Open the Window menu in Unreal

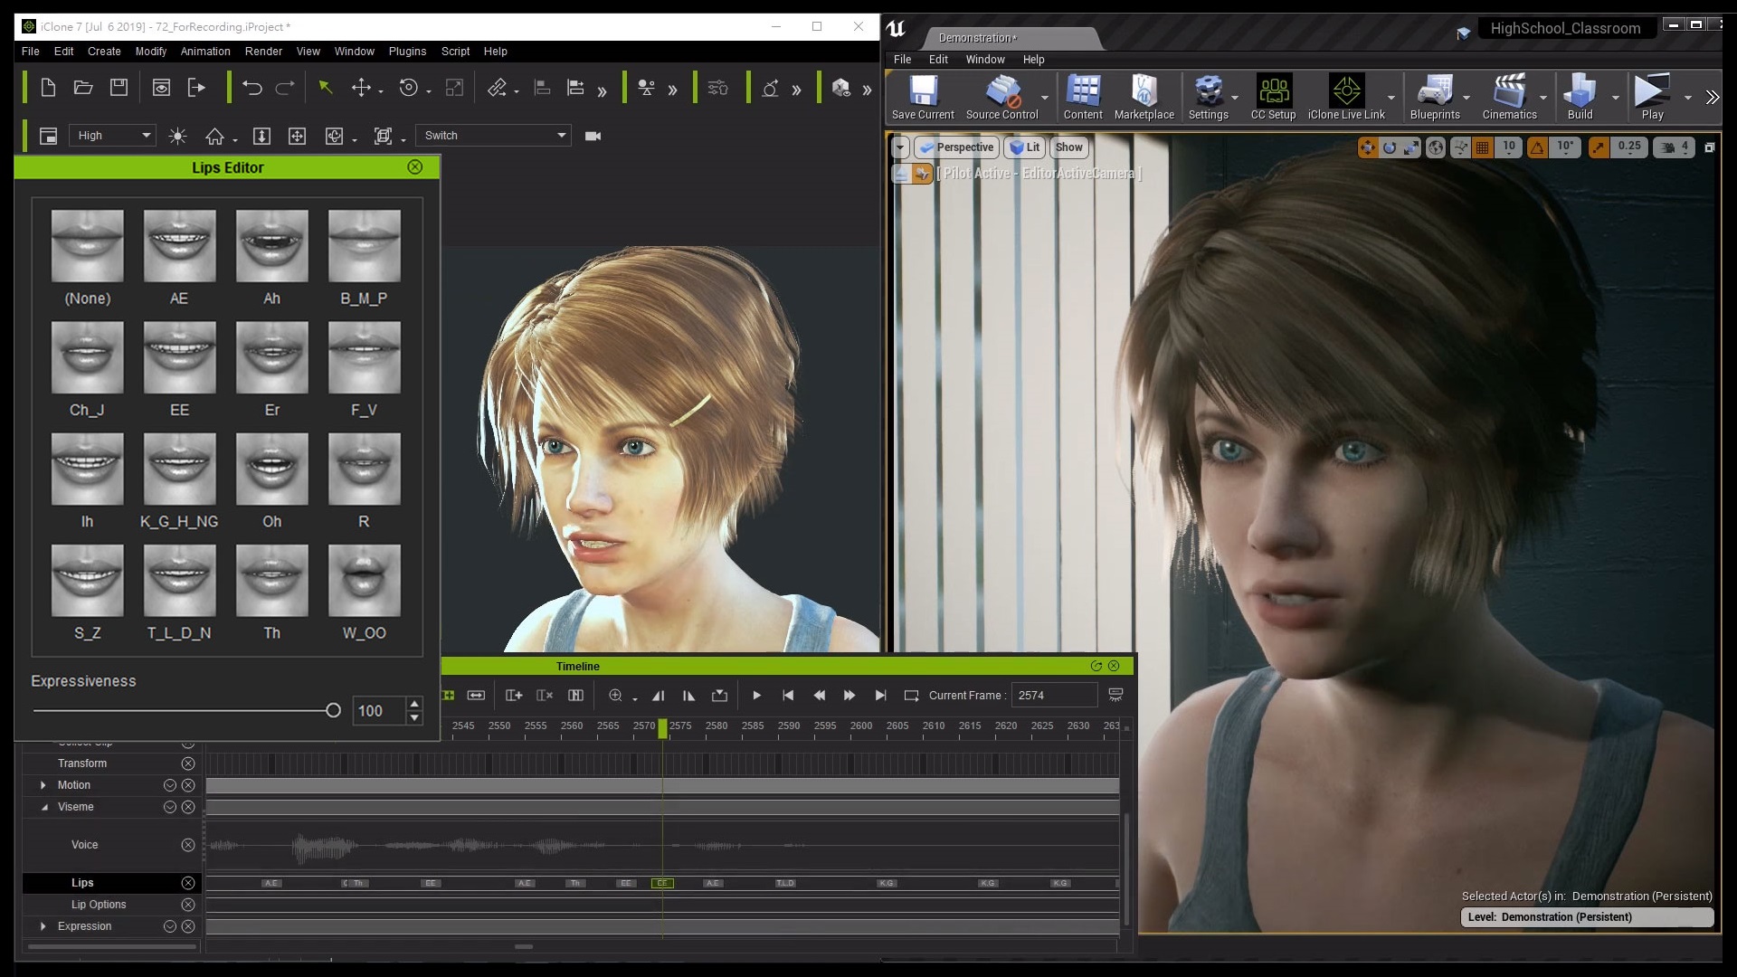point(985,60)
